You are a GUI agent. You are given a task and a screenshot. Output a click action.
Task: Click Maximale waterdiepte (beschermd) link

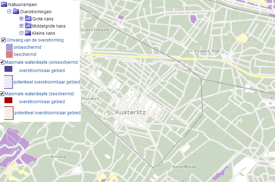(39, 94)
